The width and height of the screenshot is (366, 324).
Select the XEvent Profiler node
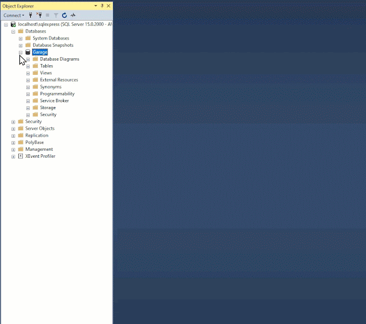[x=40, y=156]
